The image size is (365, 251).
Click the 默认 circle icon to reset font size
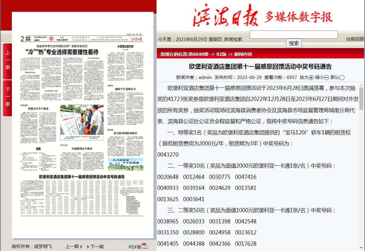342,78
